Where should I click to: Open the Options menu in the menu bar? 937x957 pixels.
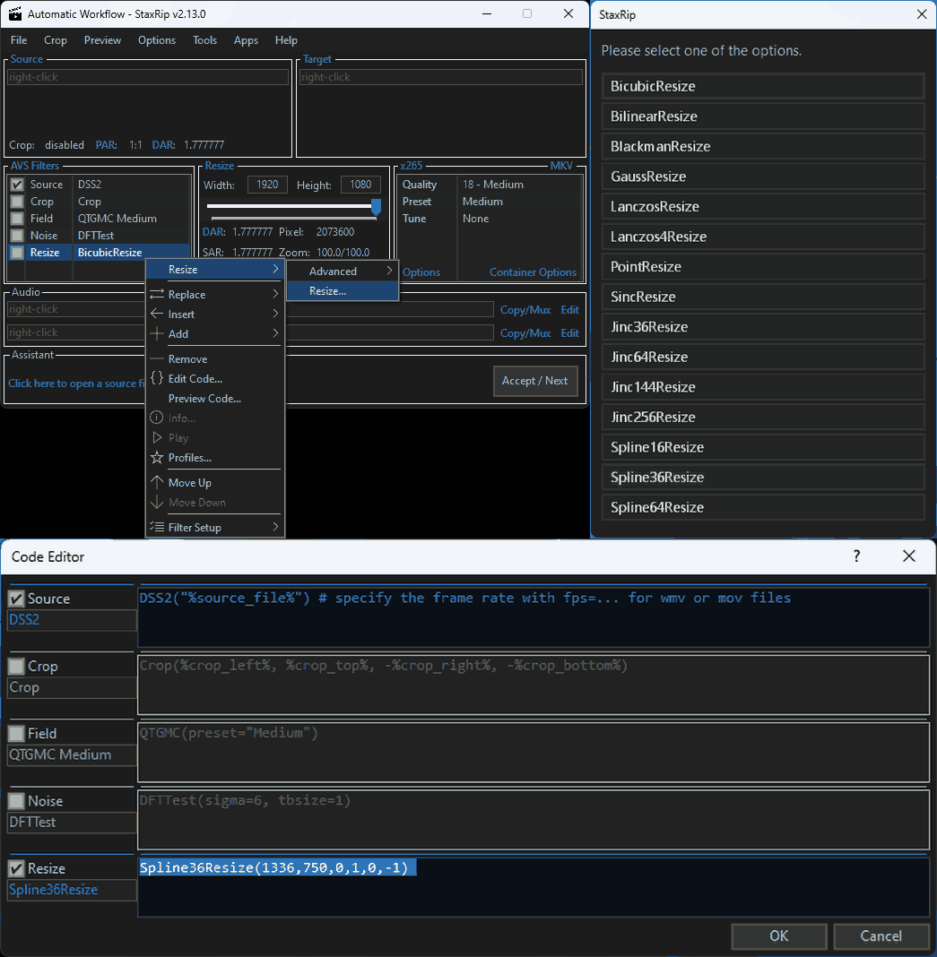click(157, 40)
